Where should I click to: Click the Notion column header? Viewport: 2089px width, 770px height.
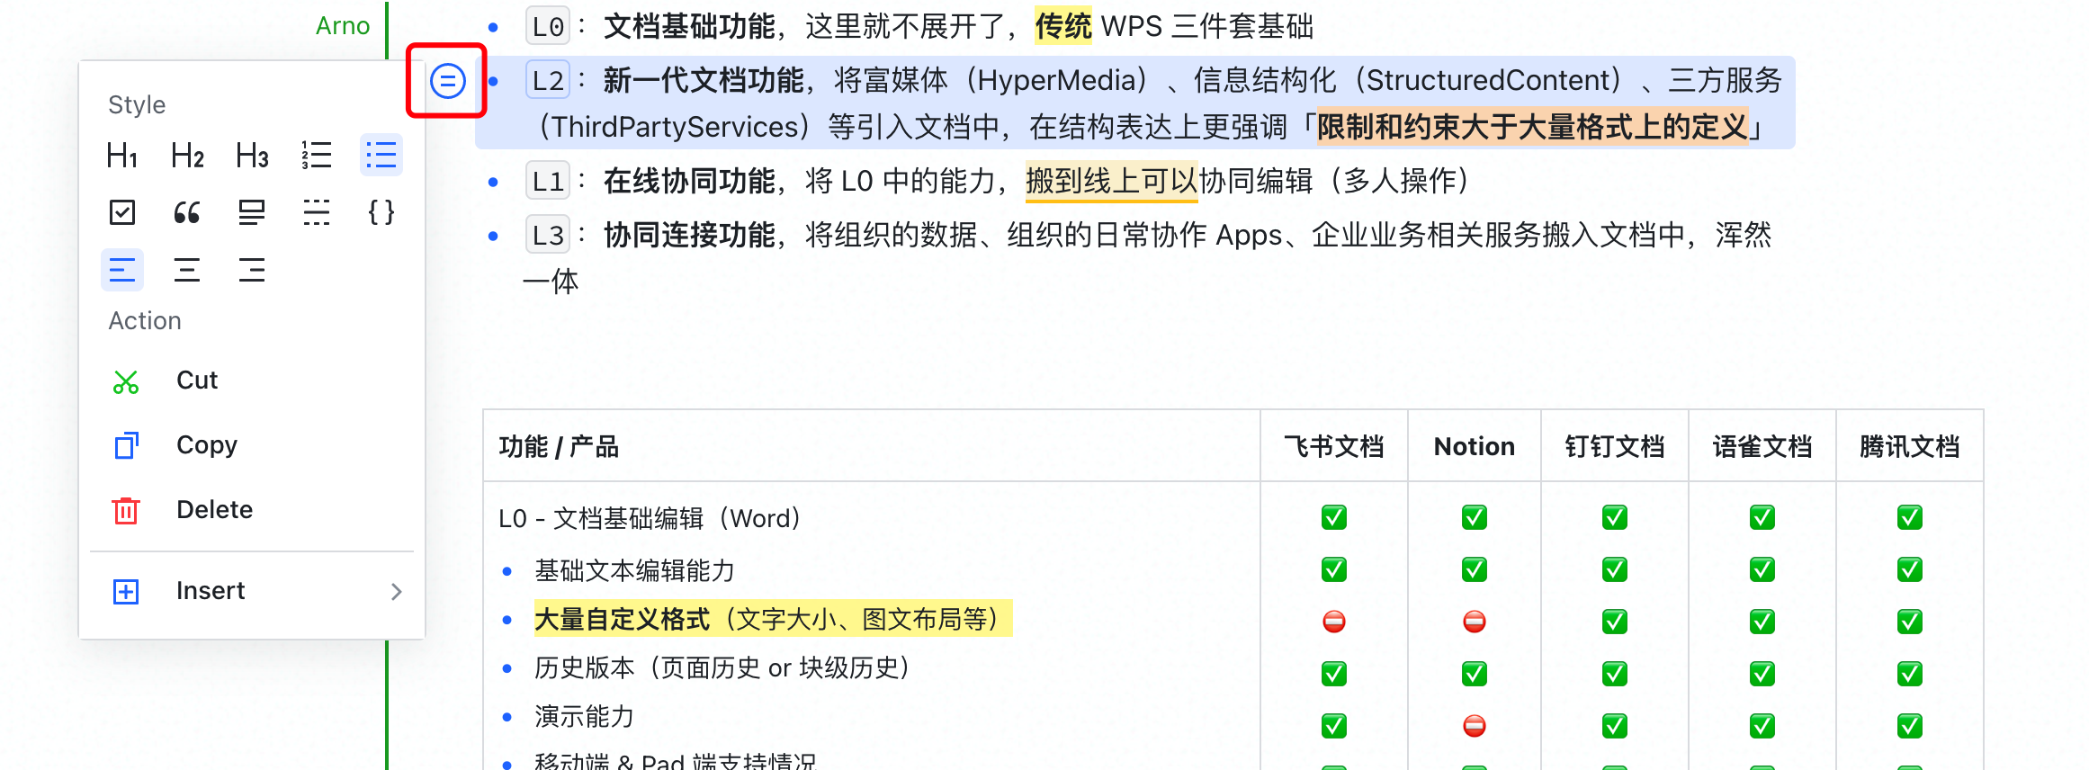click(x=1475, y=447)
